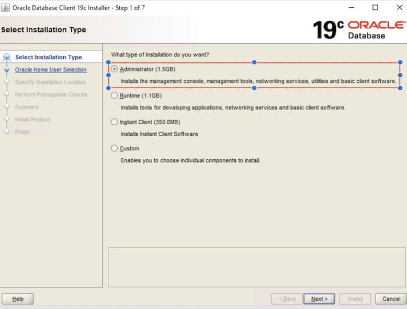Click the Java installer icon in title bar
Viewport: 407px width, 309px height.
click(5, 7)
